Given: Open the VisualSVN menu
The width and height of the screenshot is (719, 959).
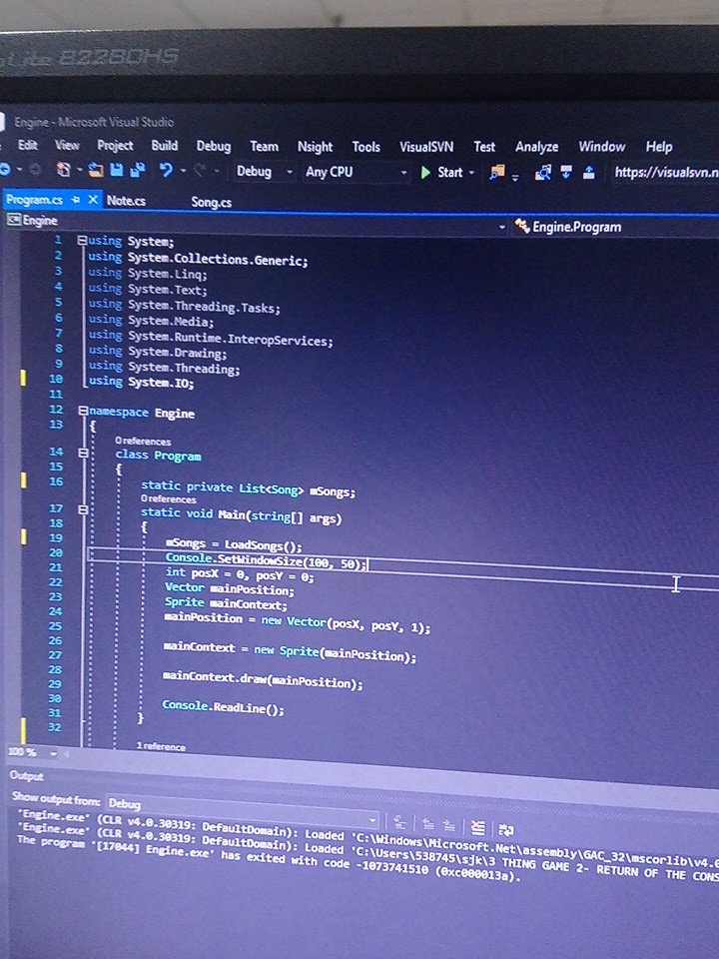Looking at the screenshot, I should coord(426,147).
